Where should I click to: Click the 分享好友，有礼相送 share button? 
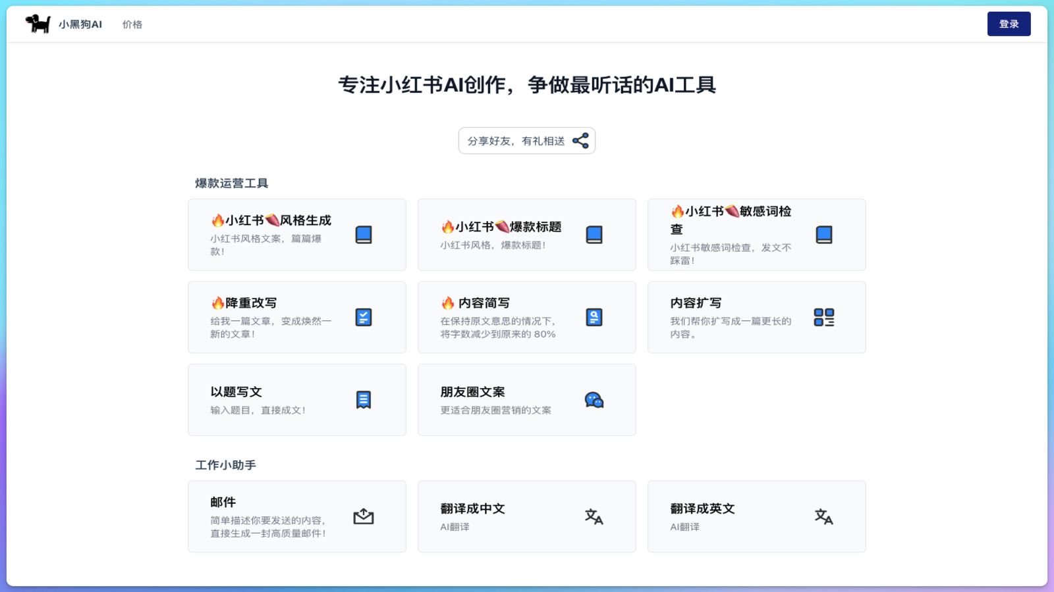pyautogui.click(x=527, y=141)
